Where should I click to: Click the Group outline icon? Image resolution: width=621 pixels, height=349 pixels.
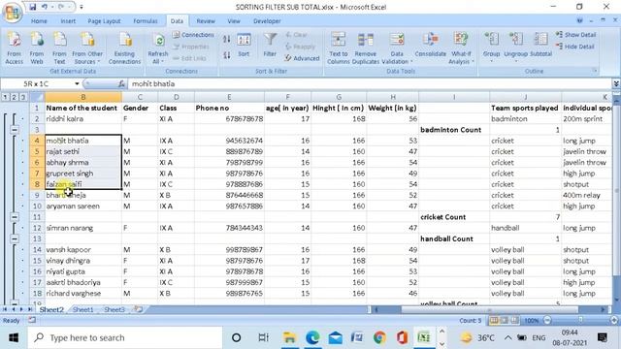tap(492, 40)
